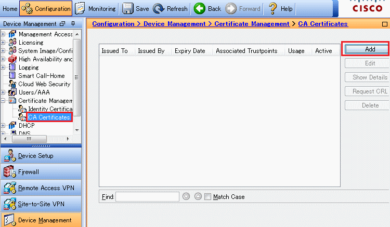Viewport: 390px width, 227px height.
Task: Click the Site-to-Site VPN section icon
Action: tap(10, 204)
